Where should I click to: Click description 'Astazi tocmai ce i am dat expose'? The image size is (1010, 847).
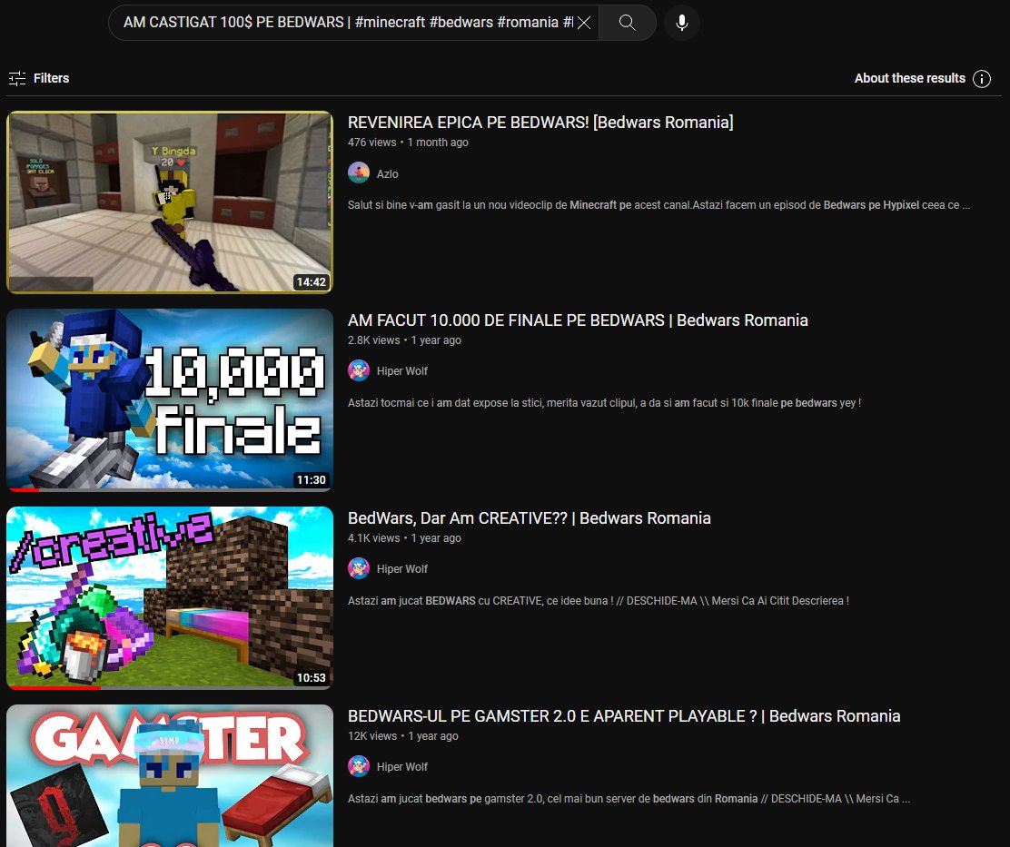pyautogui.click(x=604, y=403)
